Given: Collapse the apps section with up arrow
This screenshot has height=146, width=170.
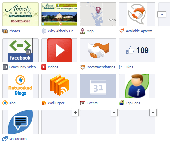Looking at the screenshot, I should (161, 14).
